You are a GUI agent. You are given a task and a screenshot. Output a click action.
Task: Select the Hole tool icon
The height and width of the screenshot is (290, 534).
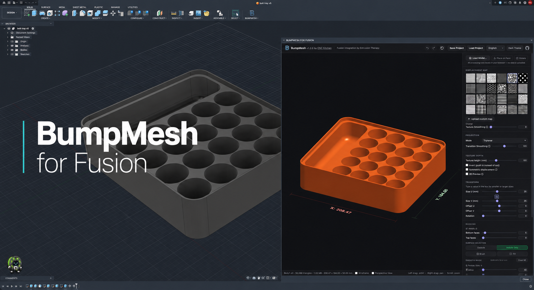click(50, 13)
